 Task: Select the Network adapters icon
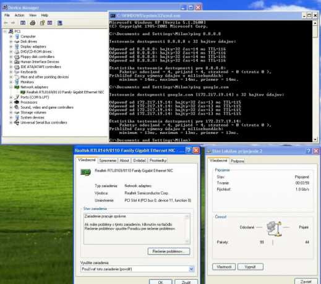click(x=17, y=87)
